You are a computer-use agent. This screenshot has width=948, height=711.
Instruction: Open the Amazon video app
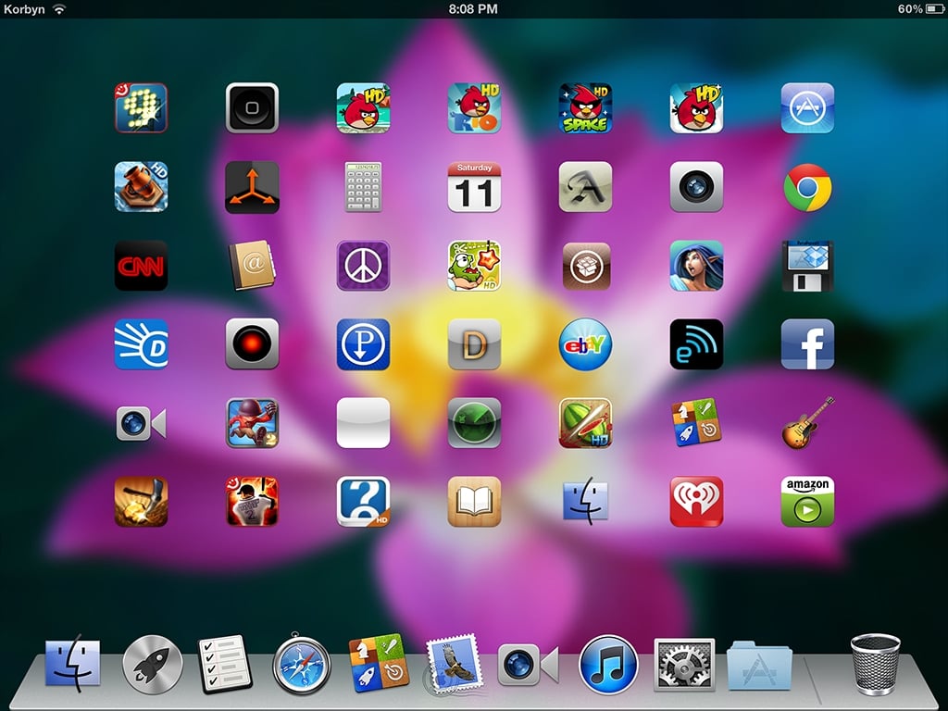807,501
